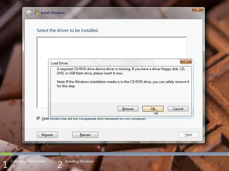Click the Windows flag logo icon
The width and height of the screenshot is (229, 171).
tap(37, 13)
